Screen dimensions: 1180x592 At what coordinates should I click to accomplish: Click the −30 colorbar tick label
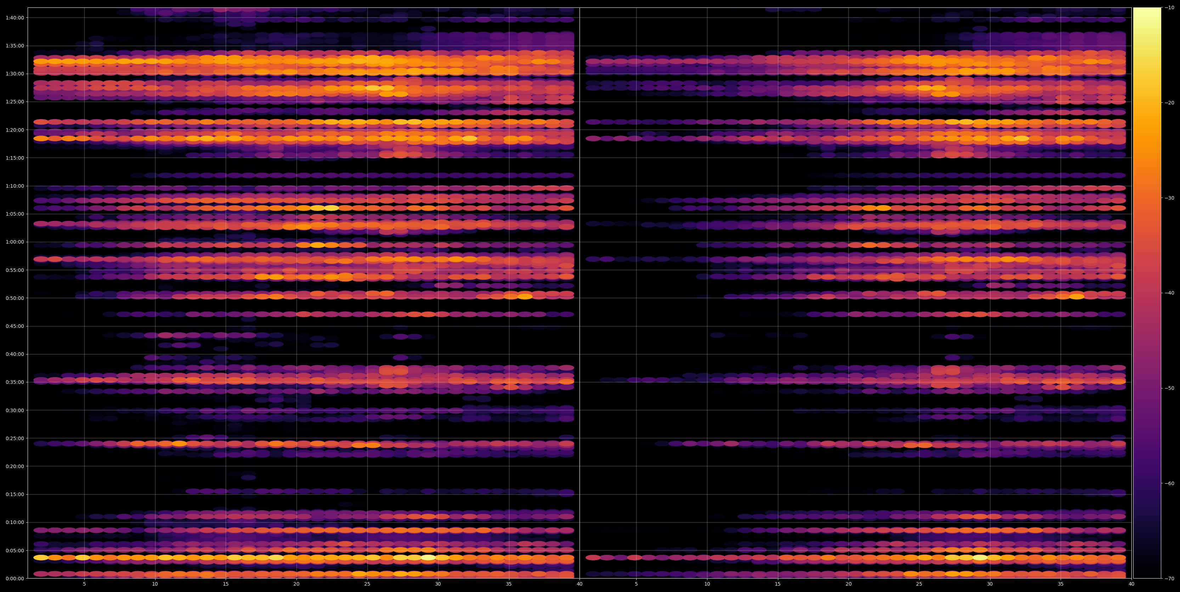(1169, 198)
